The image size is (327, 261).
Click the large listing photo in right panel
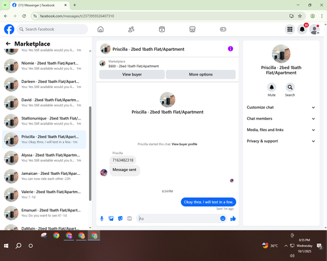coord(281,54)
